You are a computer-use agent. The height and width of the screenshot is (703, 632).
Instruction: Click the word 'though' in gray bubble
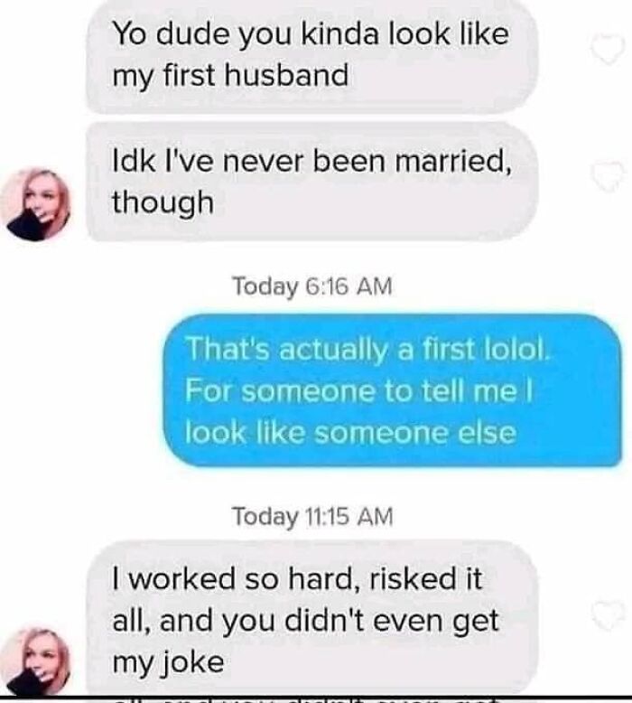163,202
